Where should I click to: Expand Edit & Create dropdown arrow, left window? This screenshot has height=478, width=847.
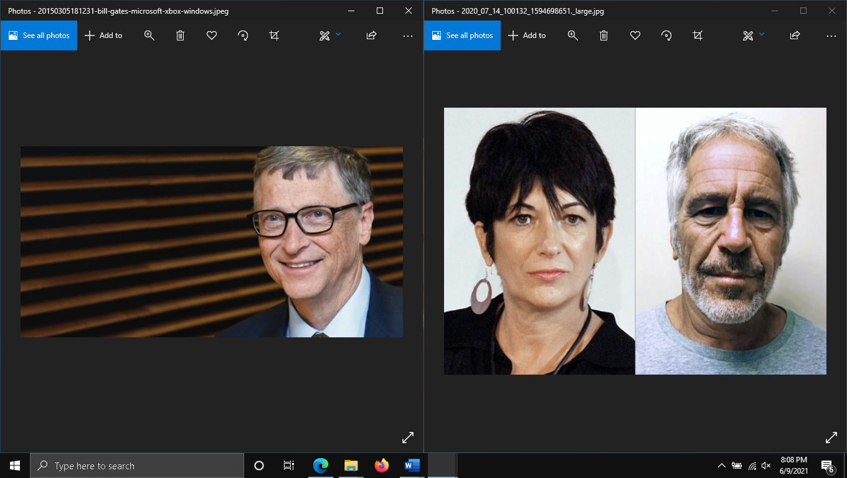click(338, 35)
